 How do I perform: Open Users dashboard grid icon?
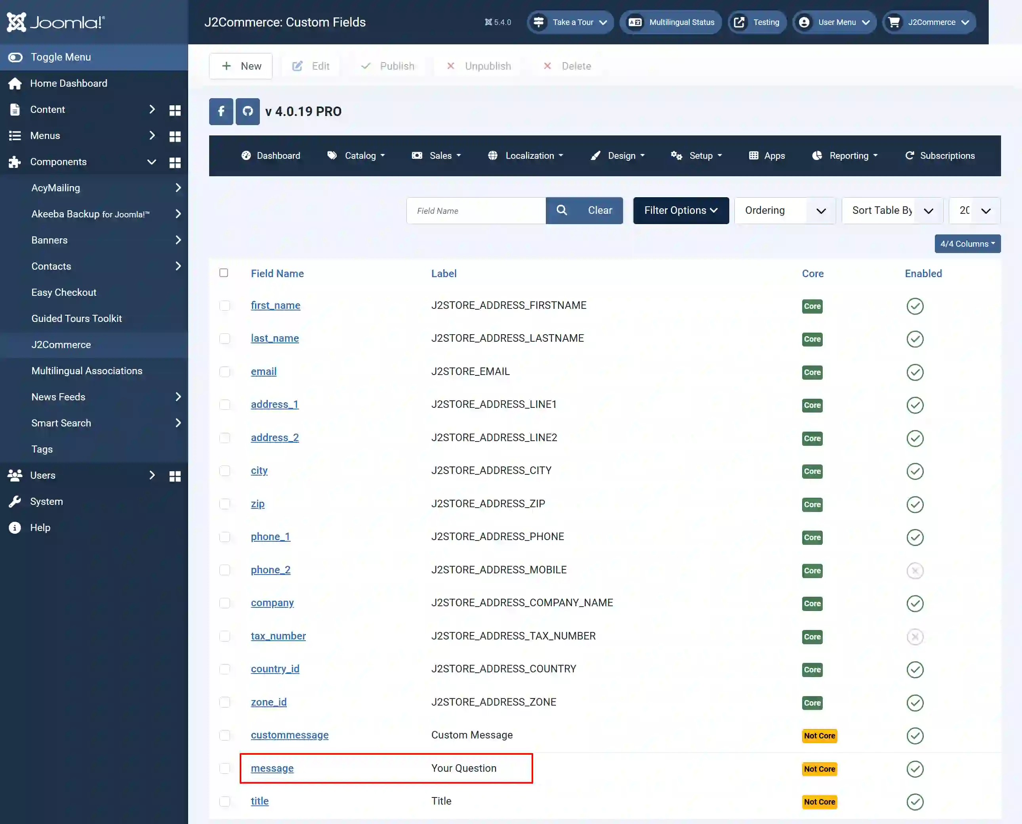tap(175, 476)
